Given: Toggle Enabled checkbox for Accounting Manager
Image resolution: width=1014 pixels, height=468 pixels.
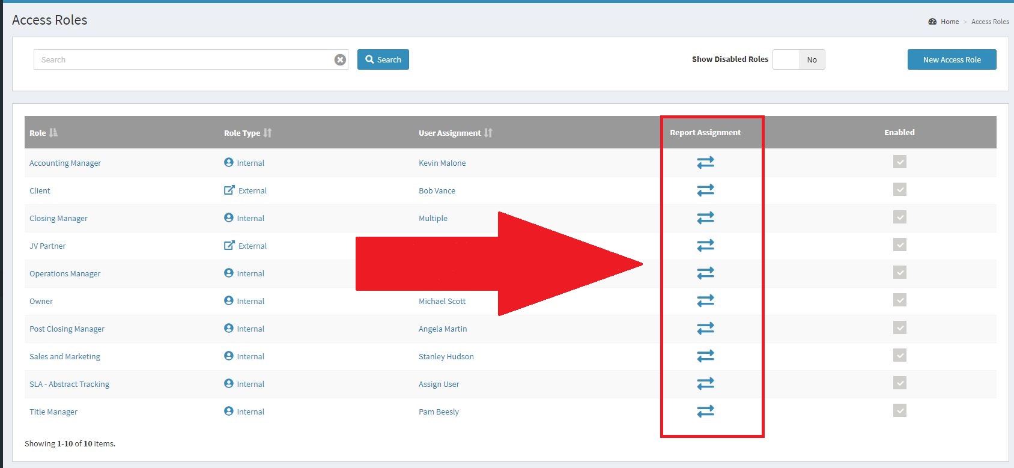Looking at the screenshot, I should (899, 162).
